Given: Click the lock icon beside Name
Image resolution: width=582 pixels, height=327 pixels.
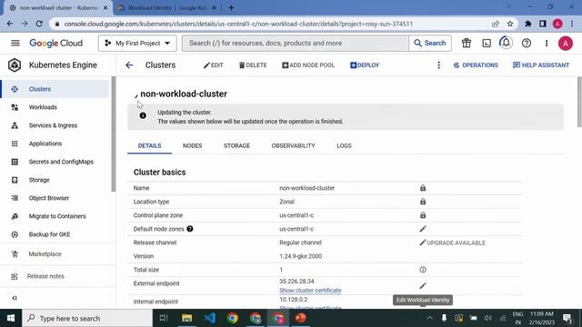Looking at the screenshot, I should [423, 188].
